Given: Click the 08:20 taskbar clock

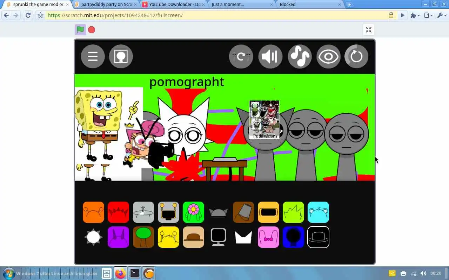Looking at the screenshot, I should [x=436, y=273].
